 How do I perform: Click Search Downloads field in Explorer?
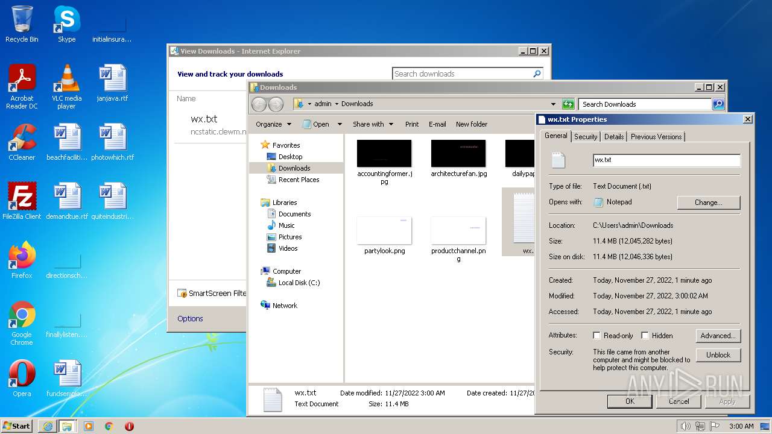645,104
